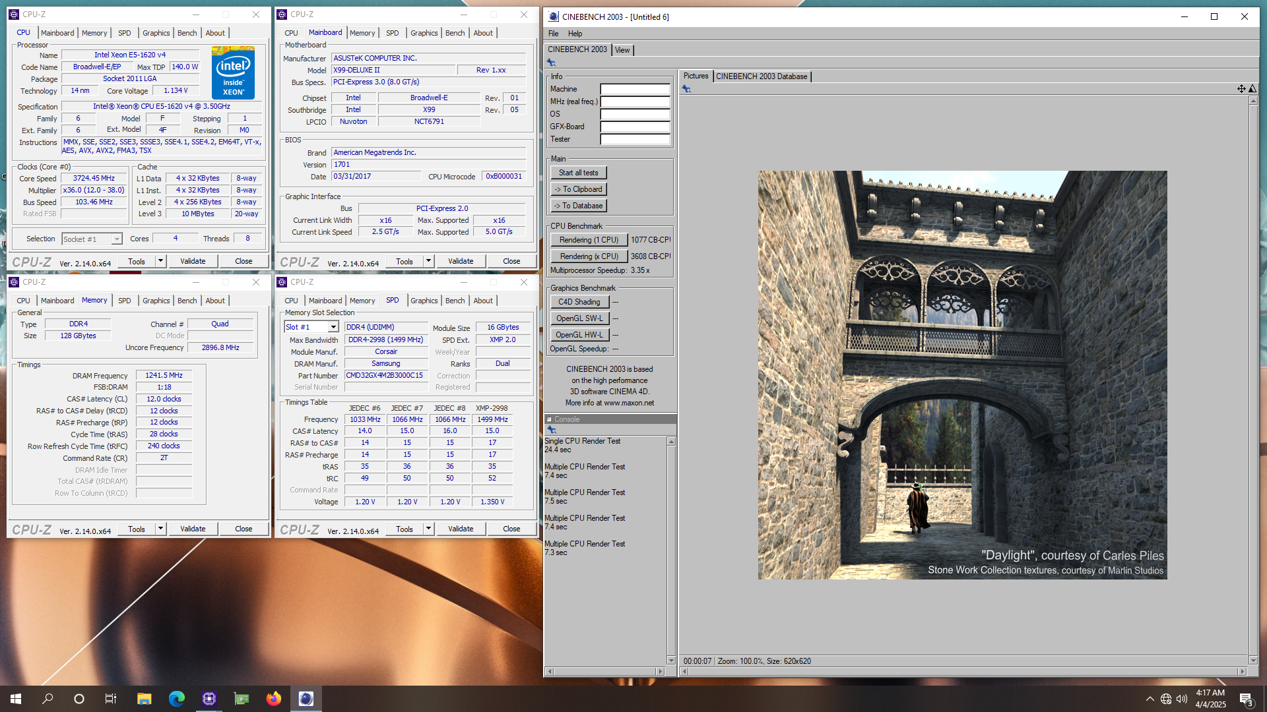Open the volume tray icon
1267x712 pixels.
click(1182, 699)
